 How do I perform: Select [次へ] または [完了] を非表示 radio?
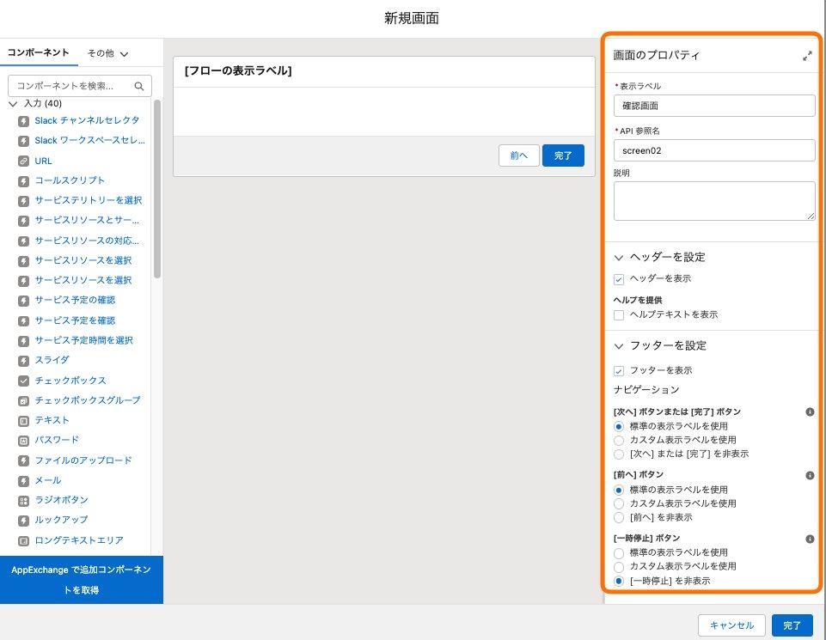[619, 454]
